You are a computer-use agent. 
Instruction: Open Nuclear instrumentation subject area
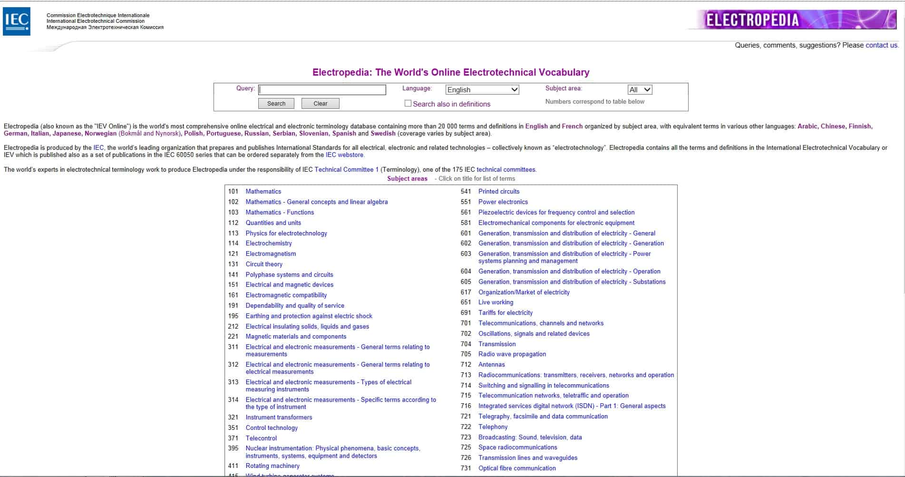tap(332, 452)
